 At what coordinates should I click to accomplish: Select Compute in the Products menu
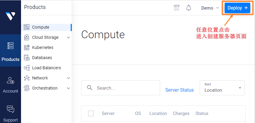click(x=47, y=27)
